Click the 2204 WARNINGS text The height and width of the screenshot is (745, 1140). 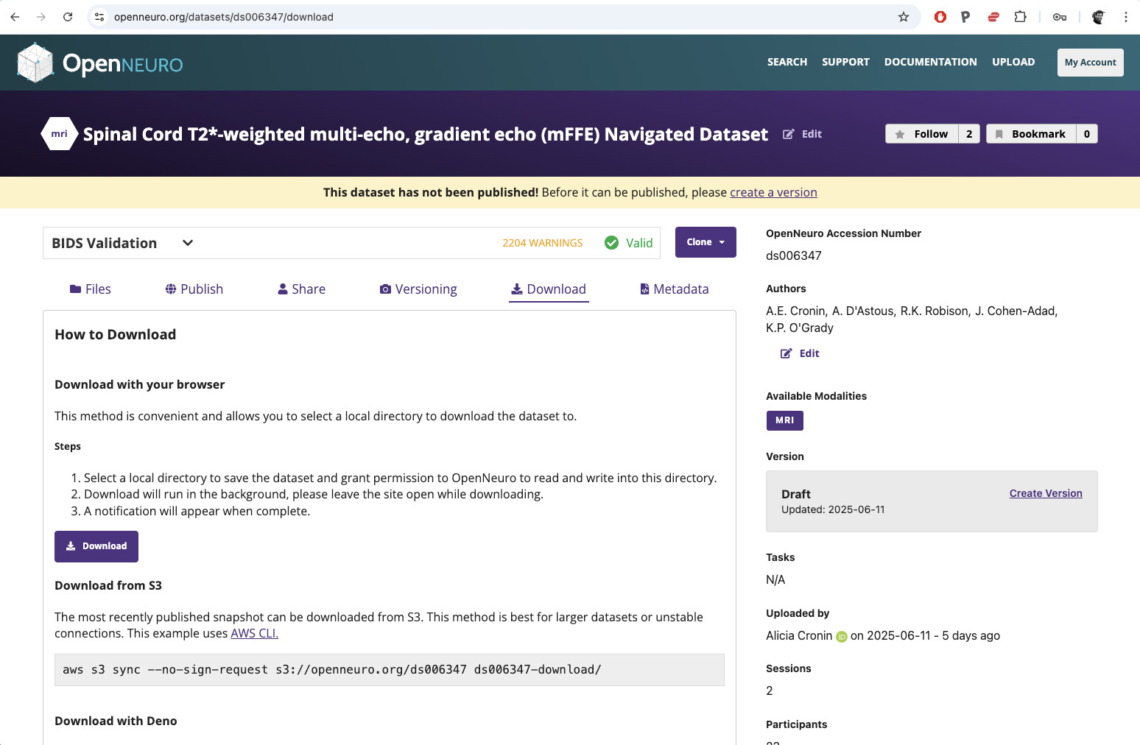coord(543,243)
